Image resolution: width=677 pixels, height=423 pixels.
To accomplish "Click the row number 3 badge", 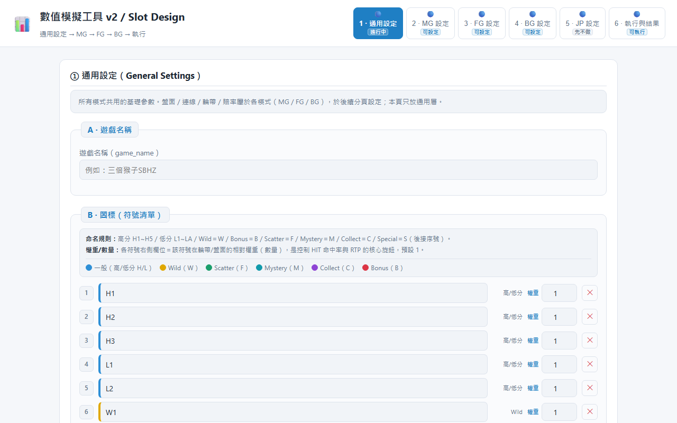I will pyautogui.click(x=86, y=341).
